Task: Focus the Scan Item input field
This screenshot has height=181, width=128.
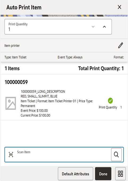Action: point(64,154)
